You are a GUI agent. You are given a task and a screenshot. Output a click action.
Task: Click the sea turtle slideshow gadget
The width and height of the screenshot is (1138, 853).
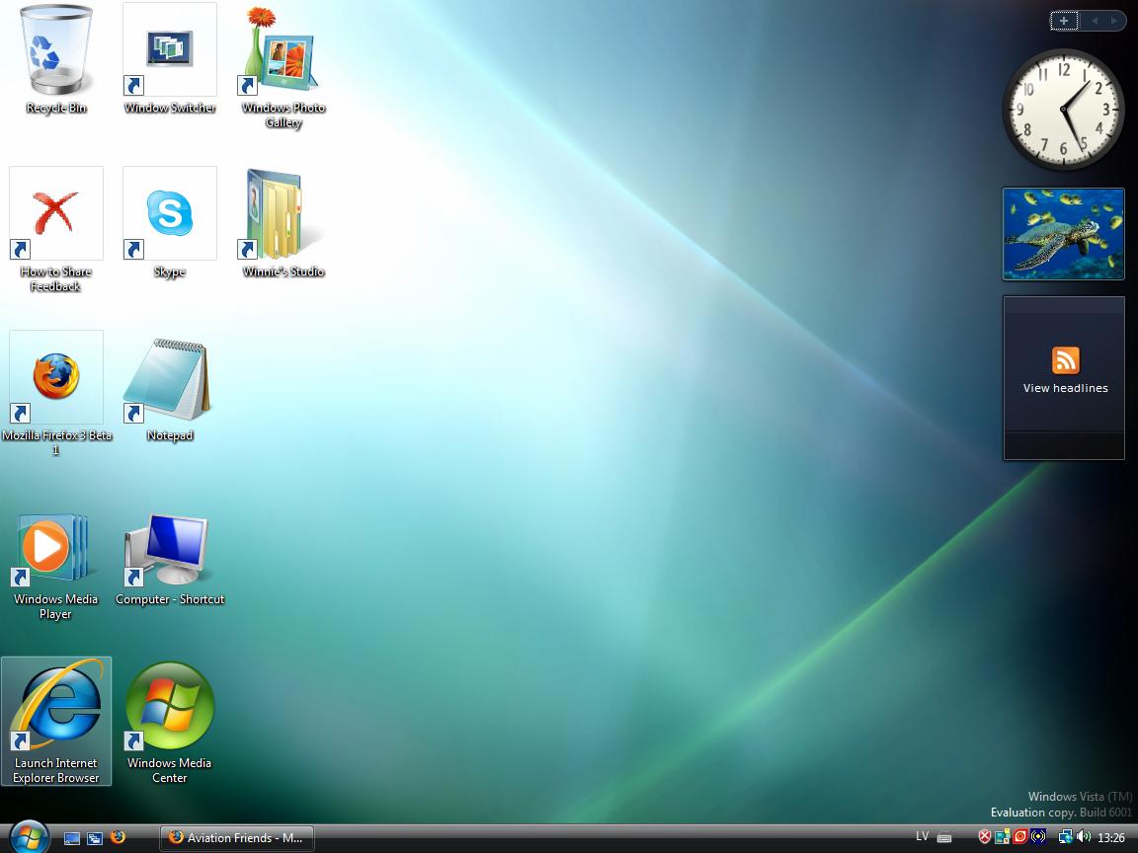1063,234
